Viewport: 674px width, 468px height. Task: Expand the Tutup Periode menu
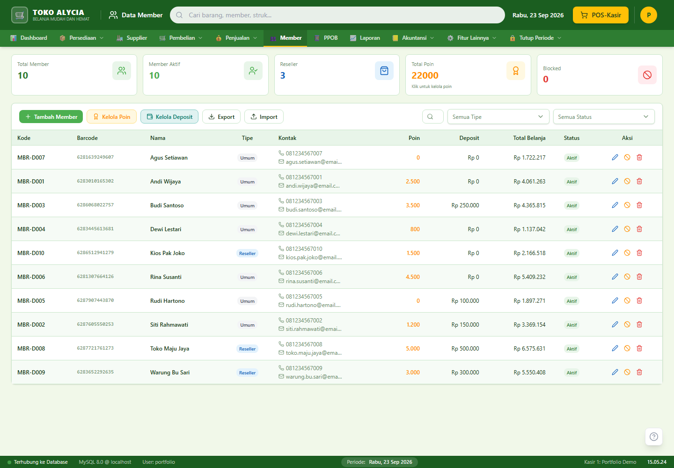coord(535,38)
